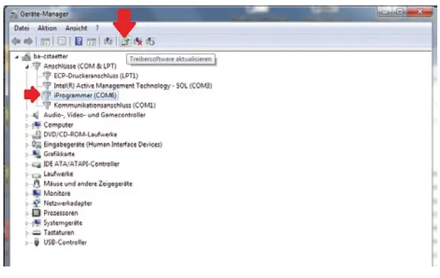Screen dimensions: 440x278
Task: Click the mouse icon beside Mäuse
Action: (36, 184)
